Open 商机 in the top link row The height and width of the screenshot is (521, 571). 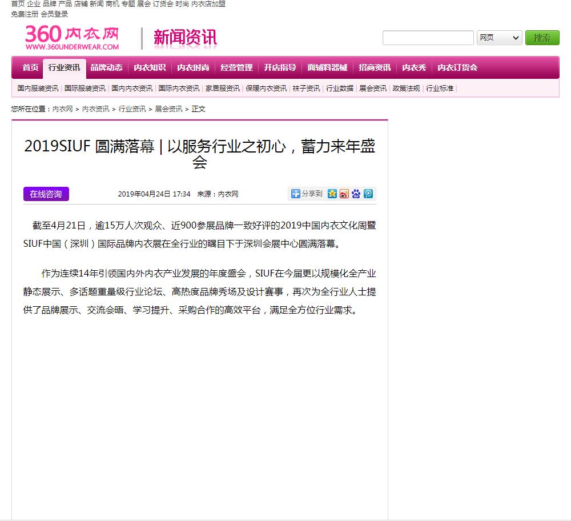[x=112, y=4]
